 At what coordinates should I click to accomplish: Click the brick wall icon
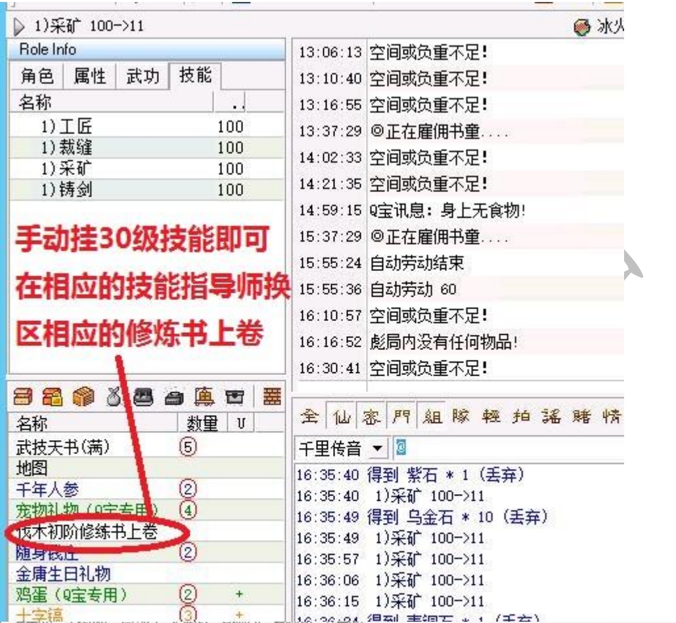[271, 397]
